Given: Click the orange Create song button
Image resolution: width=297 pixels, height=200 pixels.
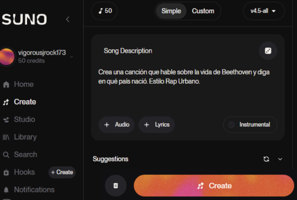Looking at the screenshot, I should 214,186.
